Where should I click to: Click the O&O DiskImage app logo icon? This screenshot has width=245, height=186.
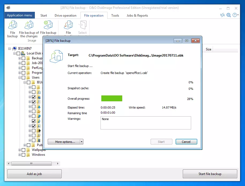[8, 8]
